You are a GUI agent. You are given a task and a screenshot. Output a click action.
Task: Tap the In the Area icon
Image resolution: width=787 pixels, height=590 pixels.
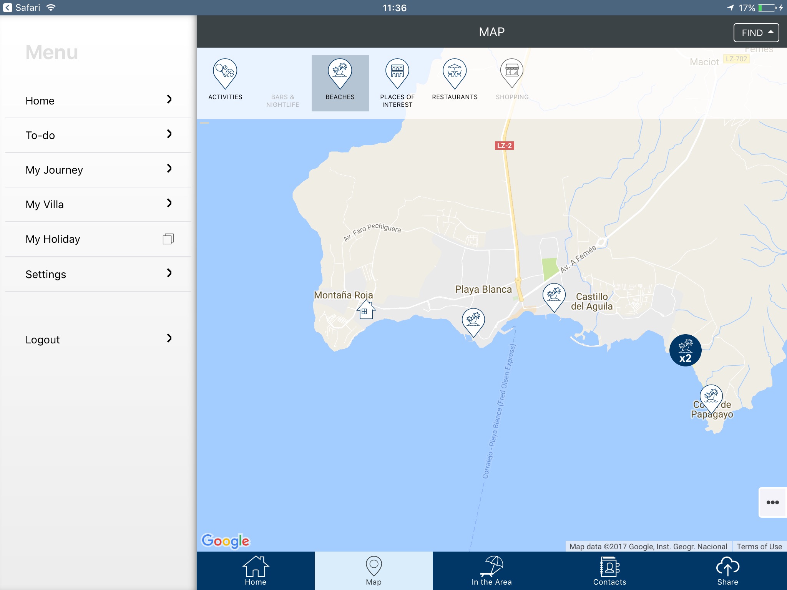tap(492, 567)
